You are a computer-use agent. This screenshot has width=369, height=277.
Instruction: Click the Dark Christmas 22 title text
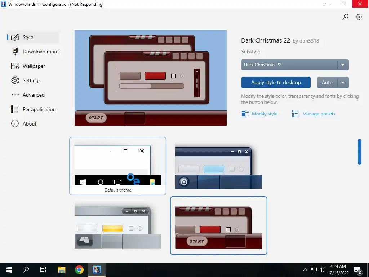[x=266, y=40]
